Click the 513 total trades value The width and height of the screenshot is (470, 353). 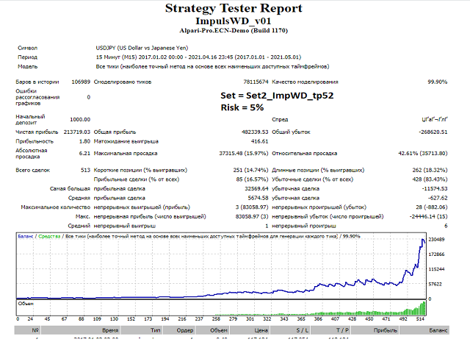[84, 170]
